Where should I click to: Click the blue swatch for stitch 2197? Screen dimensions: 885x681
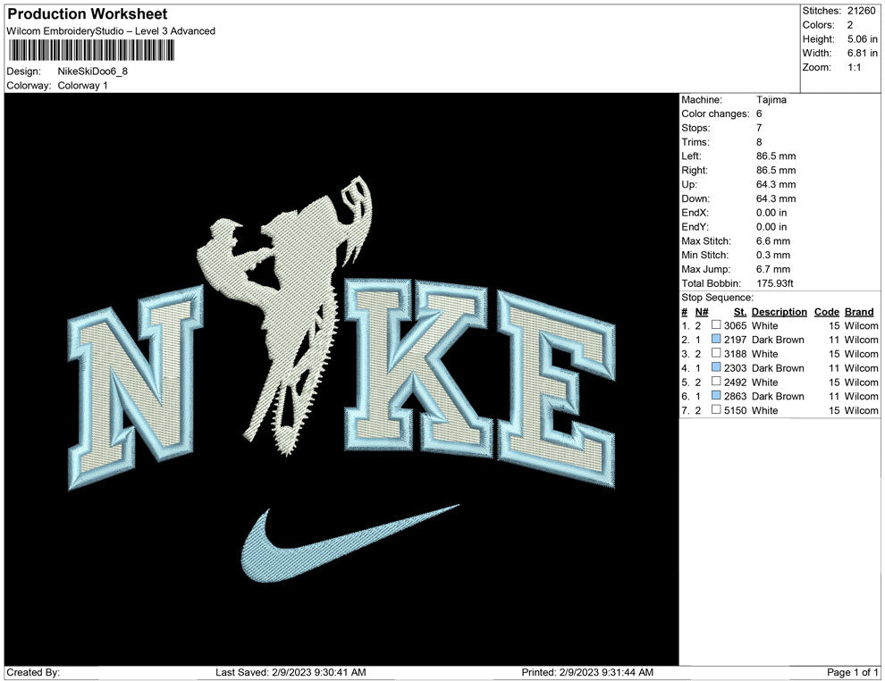(716, 339)
